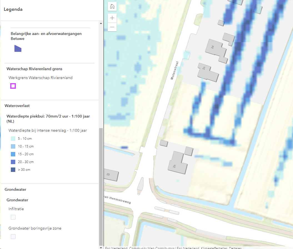Select the > 30 cm color swatch
293x249 pixels.
13,170
